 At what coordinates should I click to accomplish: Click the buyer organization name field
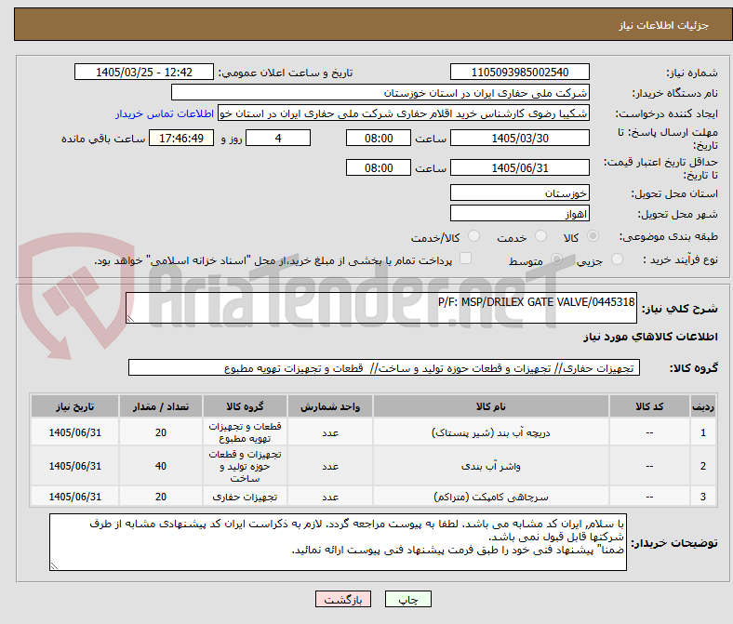[x=380, y=93]
